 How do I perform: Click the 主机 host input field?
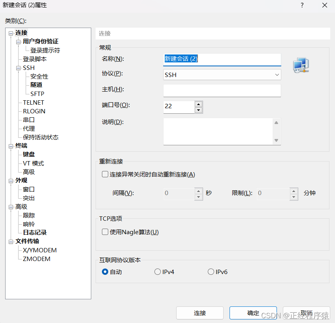click(x=222, y=90)
